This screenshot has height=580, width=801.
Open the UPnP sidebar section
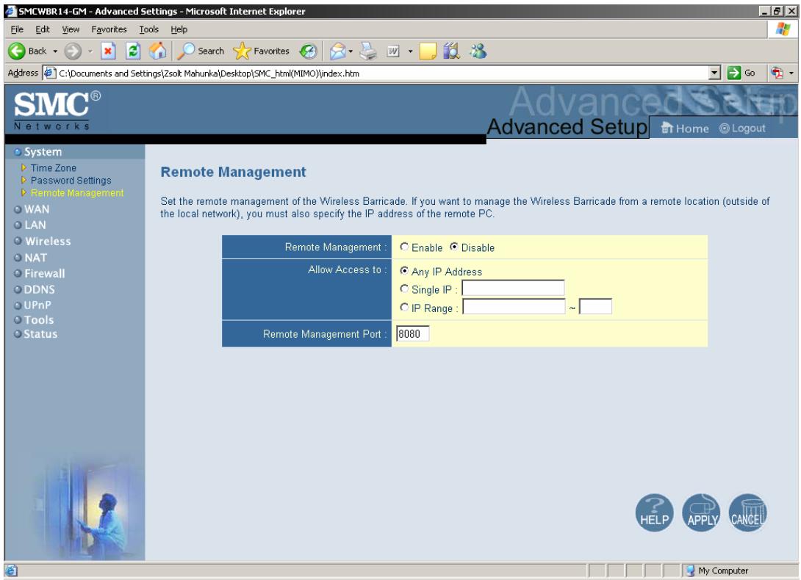37,305
